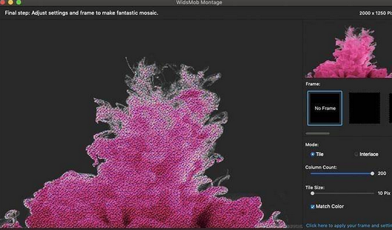Click the WidsMob Montage title bar
The image size is (392, 230).
pyautogui.click(x=199, y=3)
